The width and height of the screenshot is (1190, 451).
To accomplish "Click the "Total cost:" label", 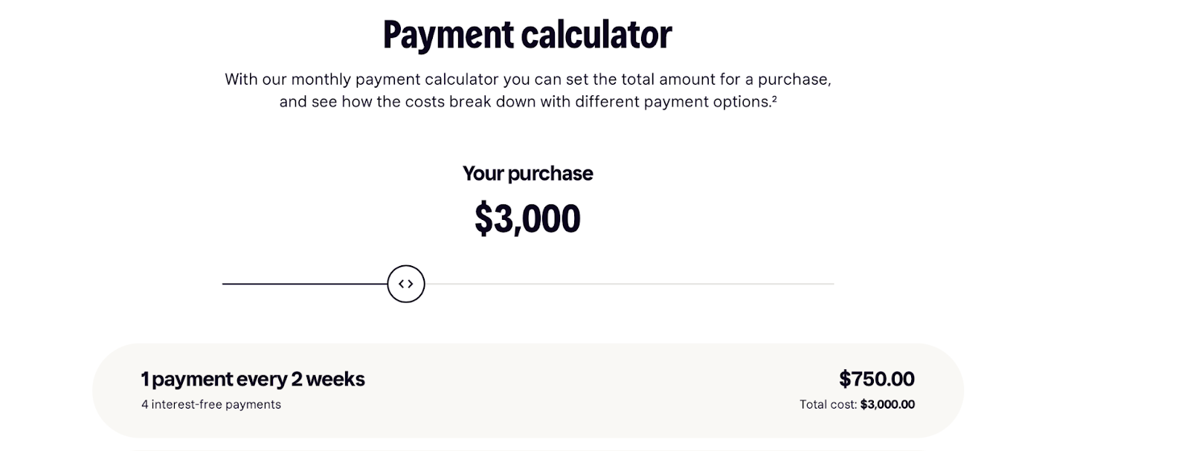I will coord(828,404).
